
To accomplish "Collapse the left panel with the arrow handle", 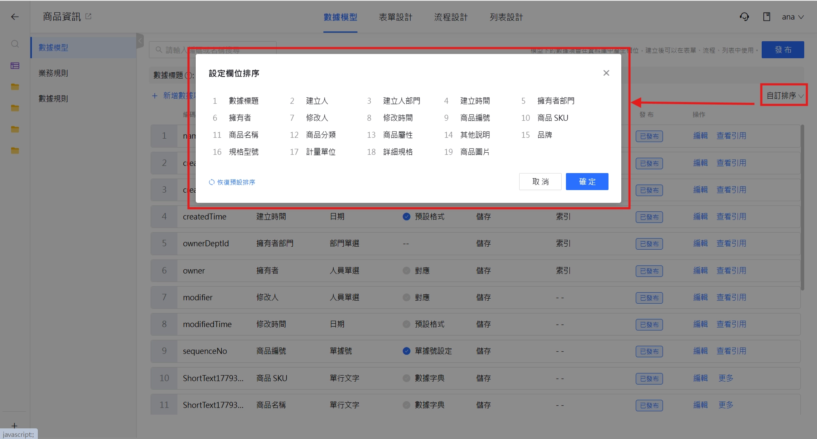I will (140, 41).
